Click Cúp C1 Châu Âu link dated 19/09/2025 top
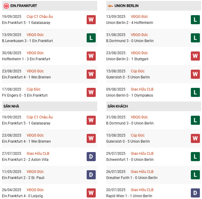This screenshot has height=199, width=202. point(40,16)
